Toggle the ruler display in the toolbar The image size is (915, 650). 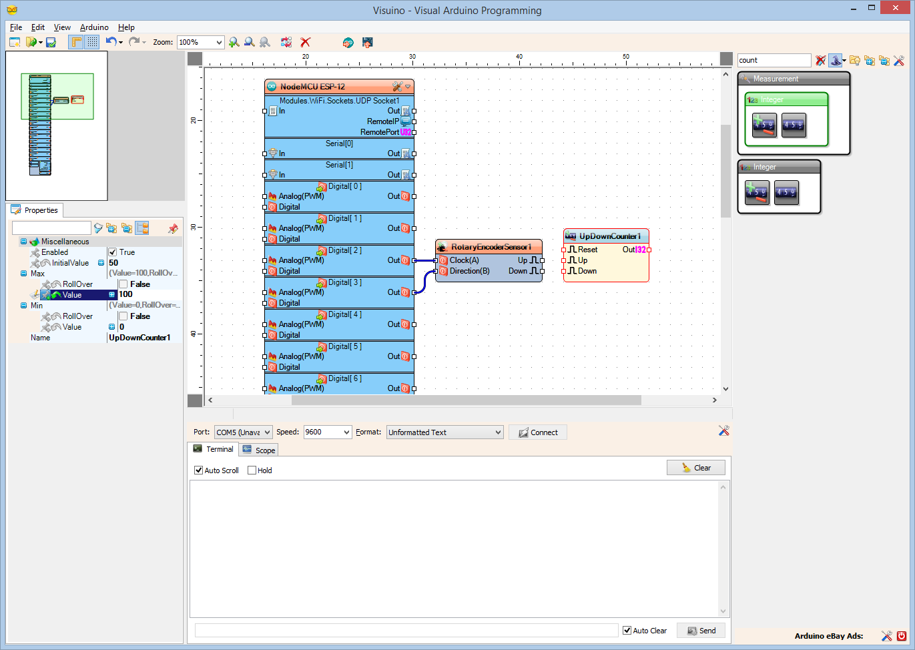coord(75,42)
